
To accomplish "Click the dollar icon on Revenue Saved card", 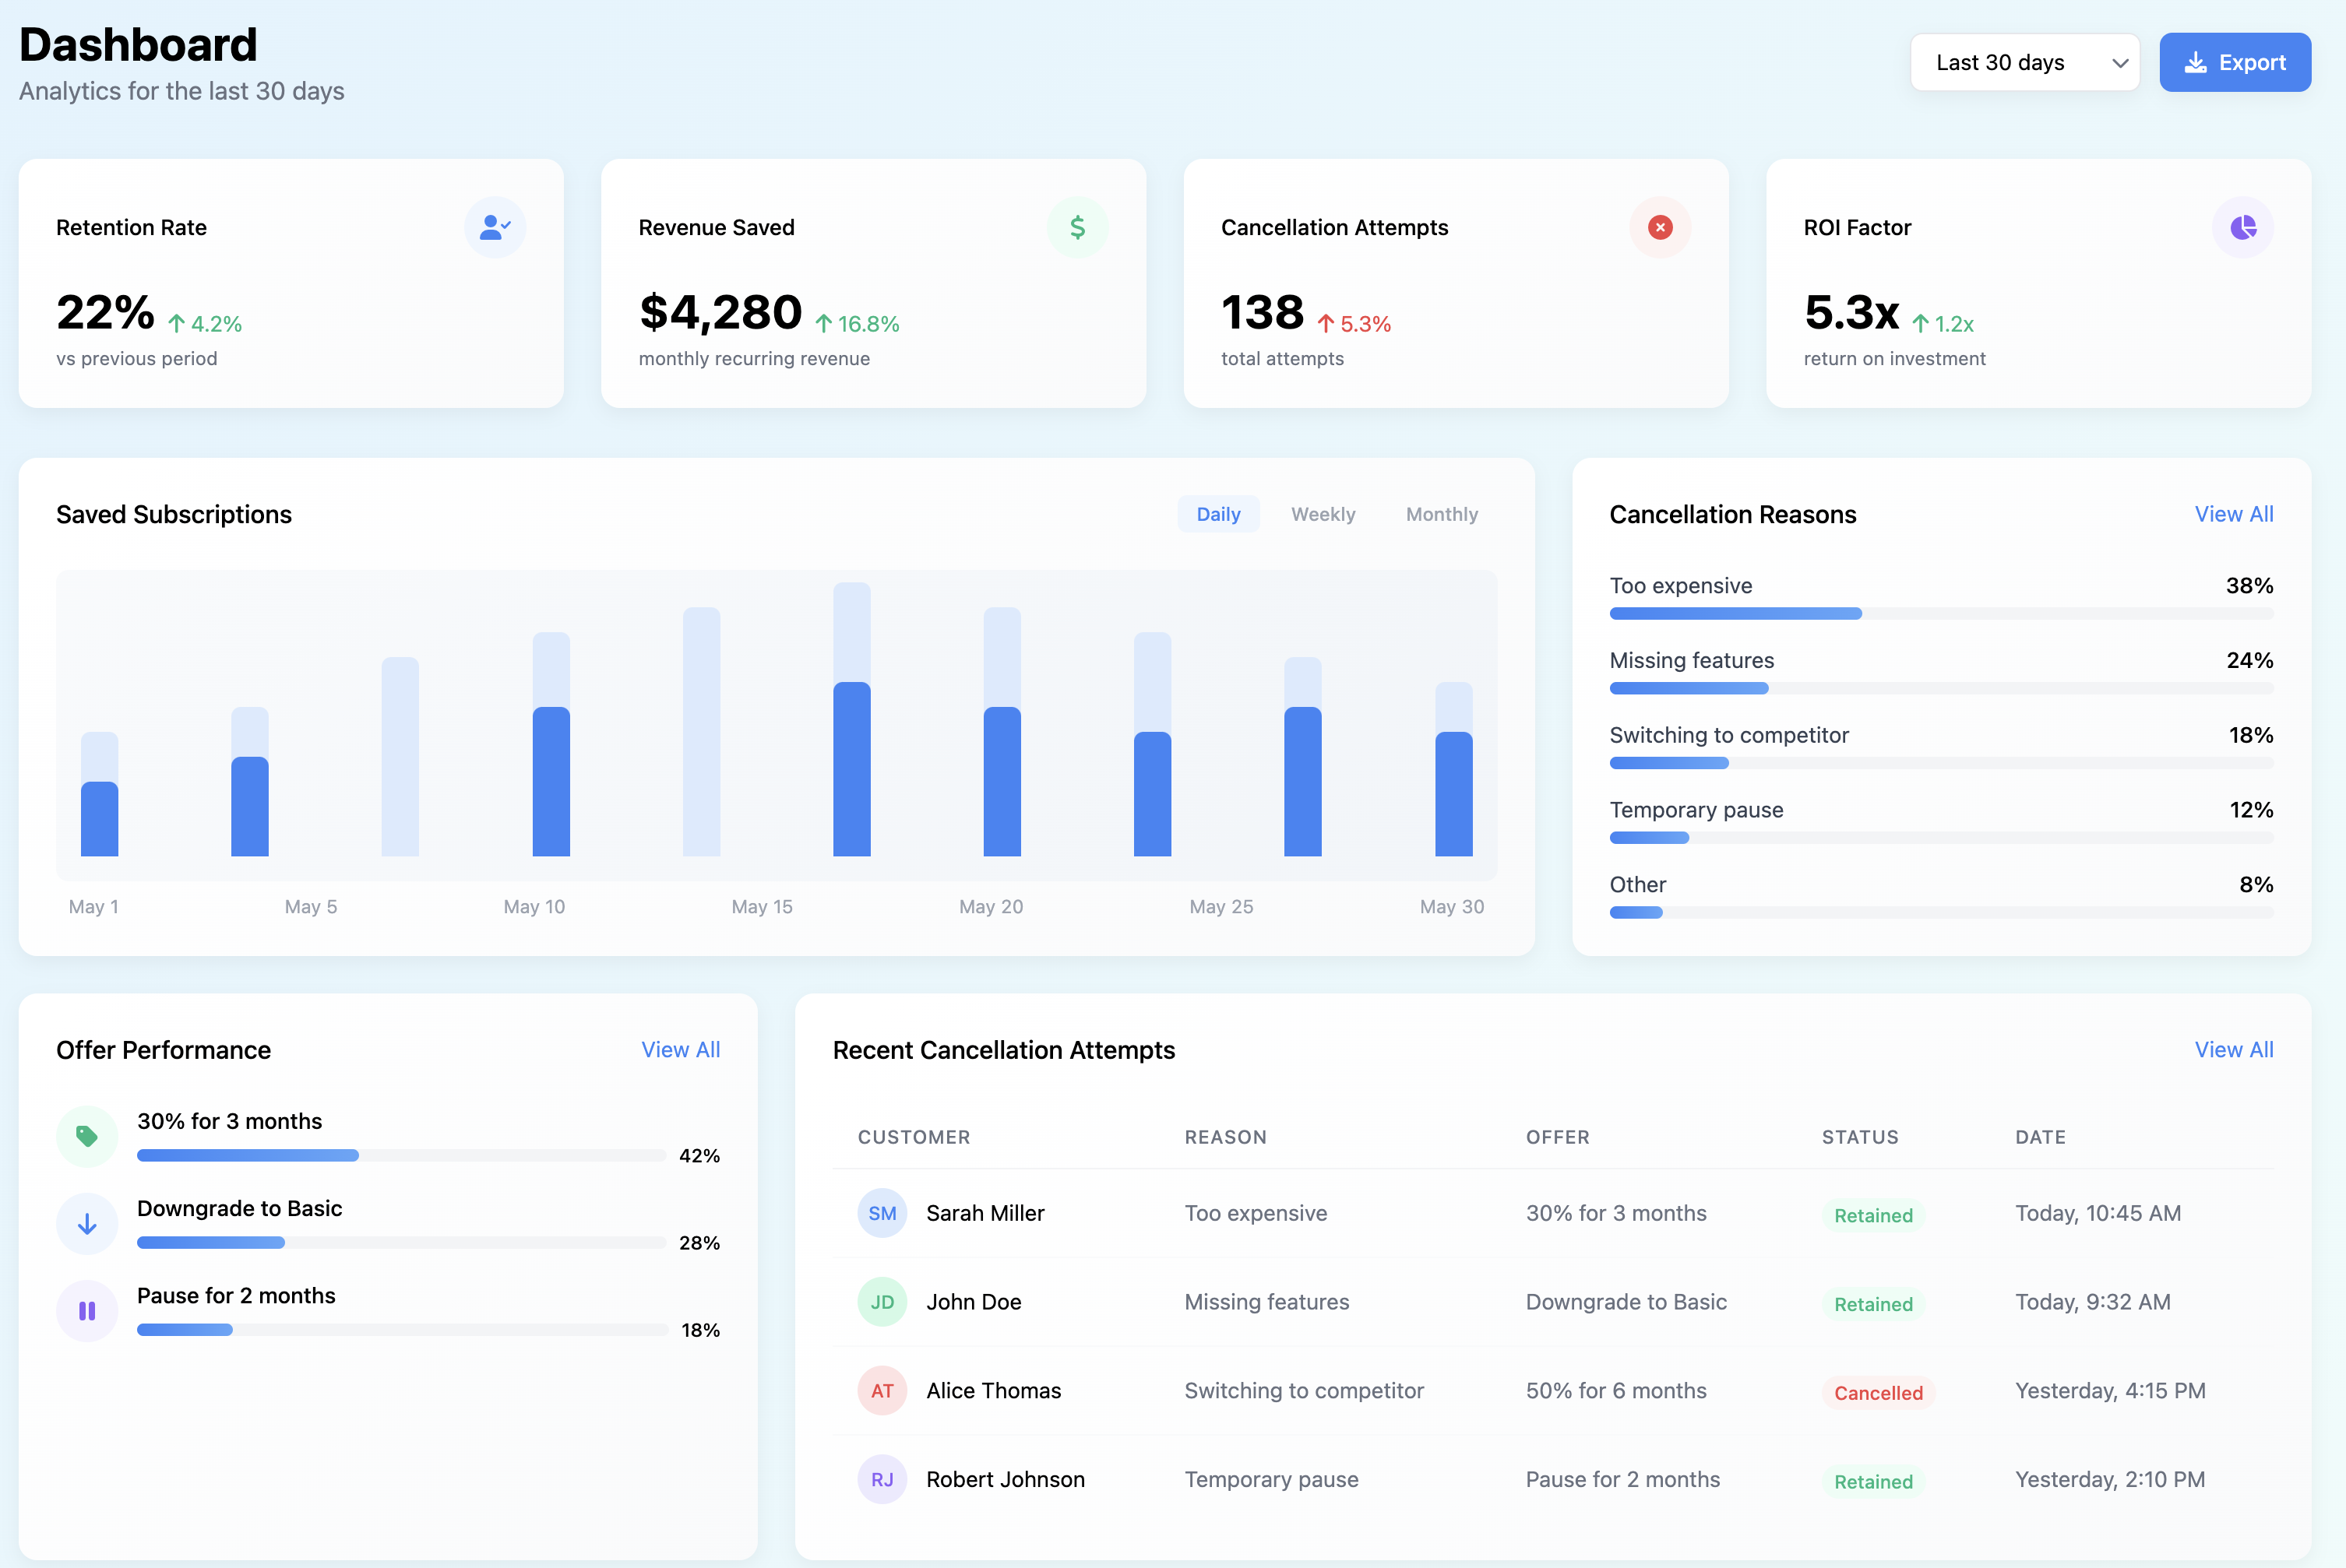I will tap(1077, 227).
